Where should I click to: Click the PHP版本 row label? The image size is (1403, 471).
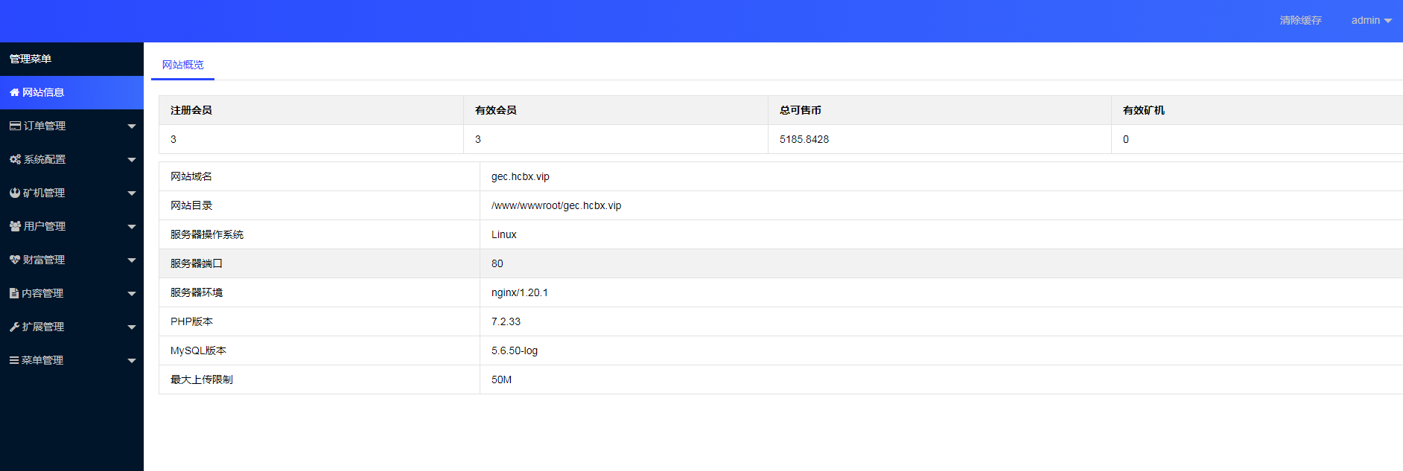(x=191, y=321)
